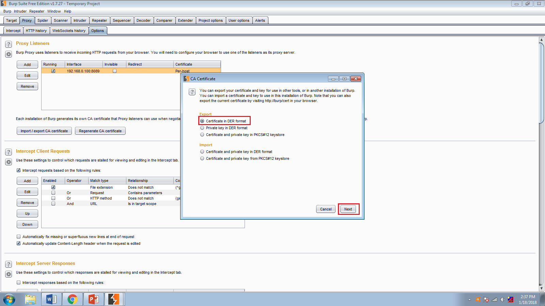Move the intercept rule Down
545x306 pixels.
[x=27, y=224]
